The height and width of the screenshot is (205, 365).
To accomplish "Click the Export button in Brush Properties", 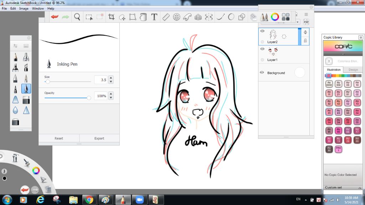I will 99,138.
